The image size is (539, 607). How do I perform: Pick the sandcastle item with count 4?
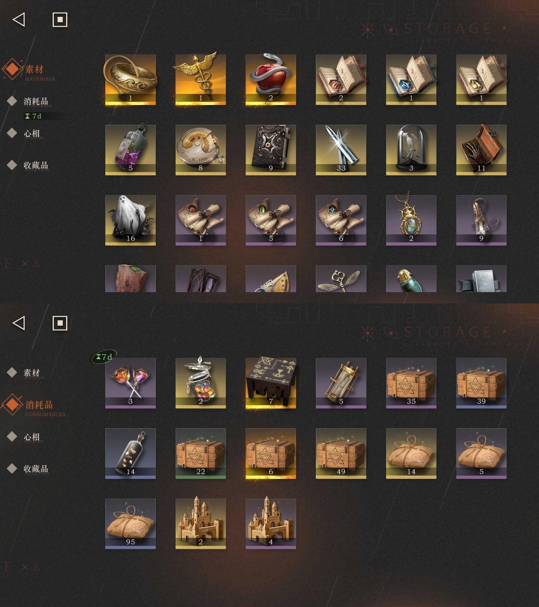(x=271, y=524)
